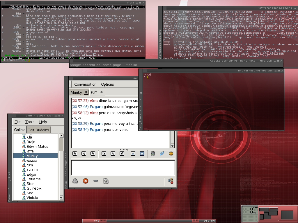
Task: Click buddy list scroll down arrow
Action: [61, 198]
